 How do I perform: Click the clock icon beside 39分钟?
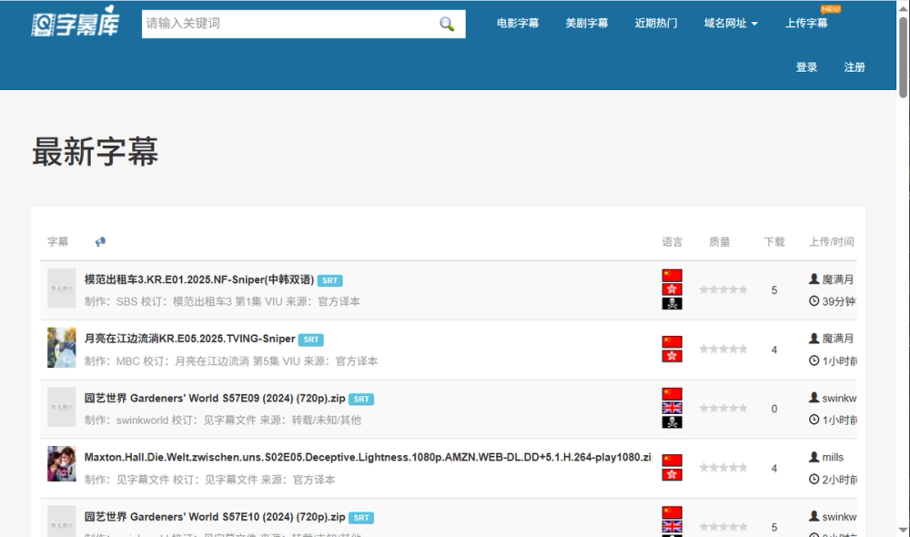(x=814, y=301)
